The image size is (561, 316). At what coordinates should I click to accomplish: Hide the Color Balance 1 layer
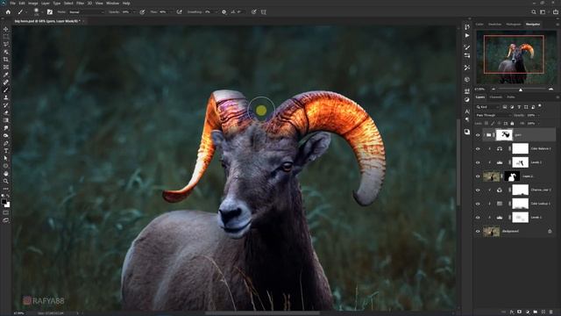tap(478, 148)
